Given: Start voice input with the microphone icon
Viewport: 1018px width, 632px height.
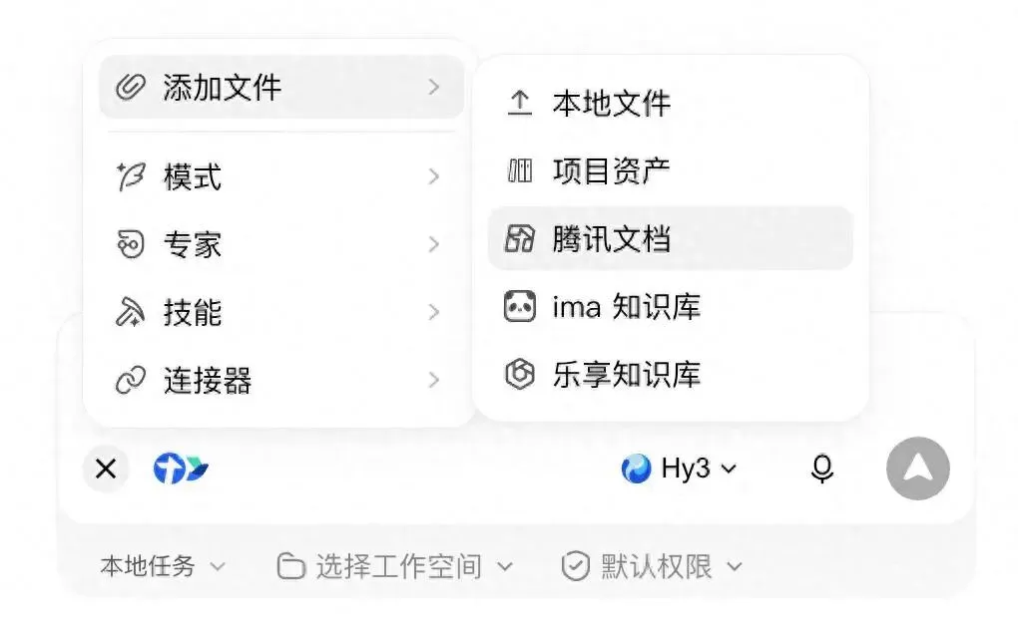Looking at the screenshot, I should pyautogui.click(x=822, y=469).
